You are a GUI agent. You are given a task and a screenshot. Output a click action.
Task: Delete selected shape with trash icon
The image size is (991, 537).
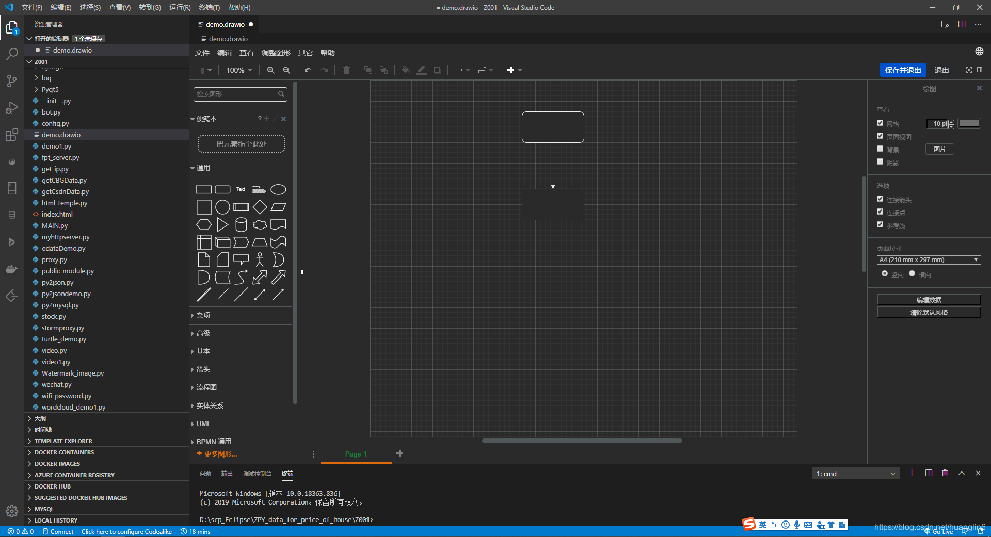(x=346, y=70)
